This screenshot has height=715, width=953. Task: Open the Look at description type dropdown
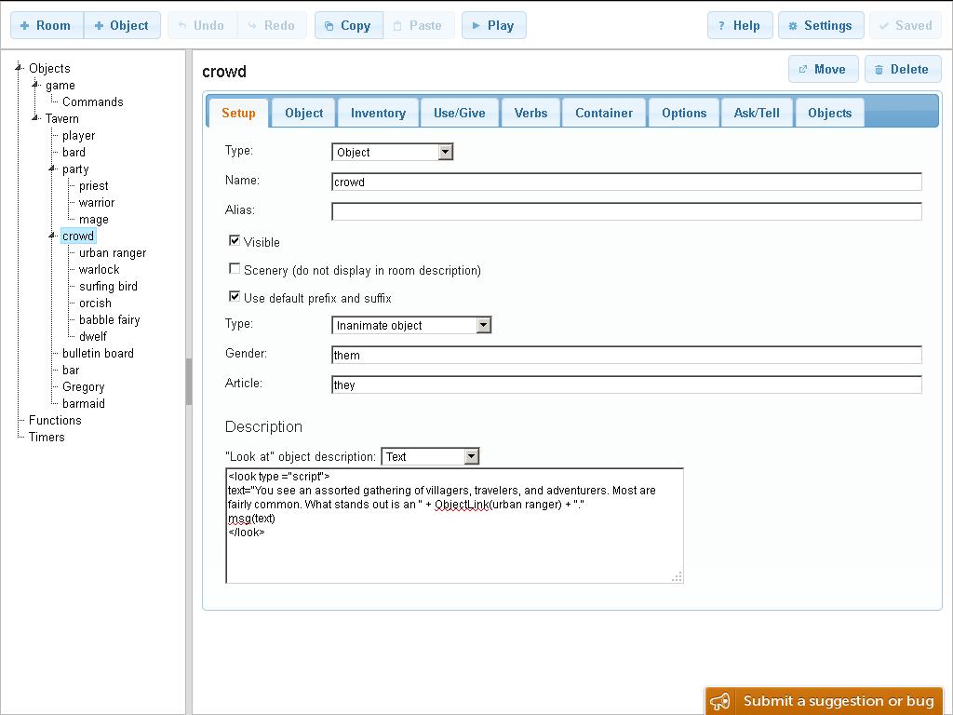tap(430, 456)
